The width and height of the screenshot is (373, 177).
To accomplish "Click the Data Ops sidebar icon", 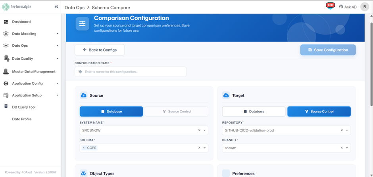I will (x=6, y=46).
